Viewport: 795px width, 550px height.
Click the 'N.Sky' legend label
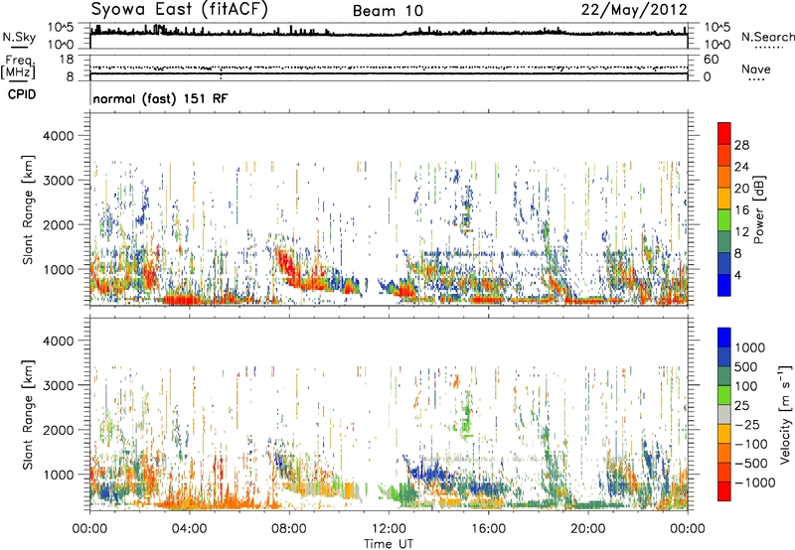click(19, 37)
